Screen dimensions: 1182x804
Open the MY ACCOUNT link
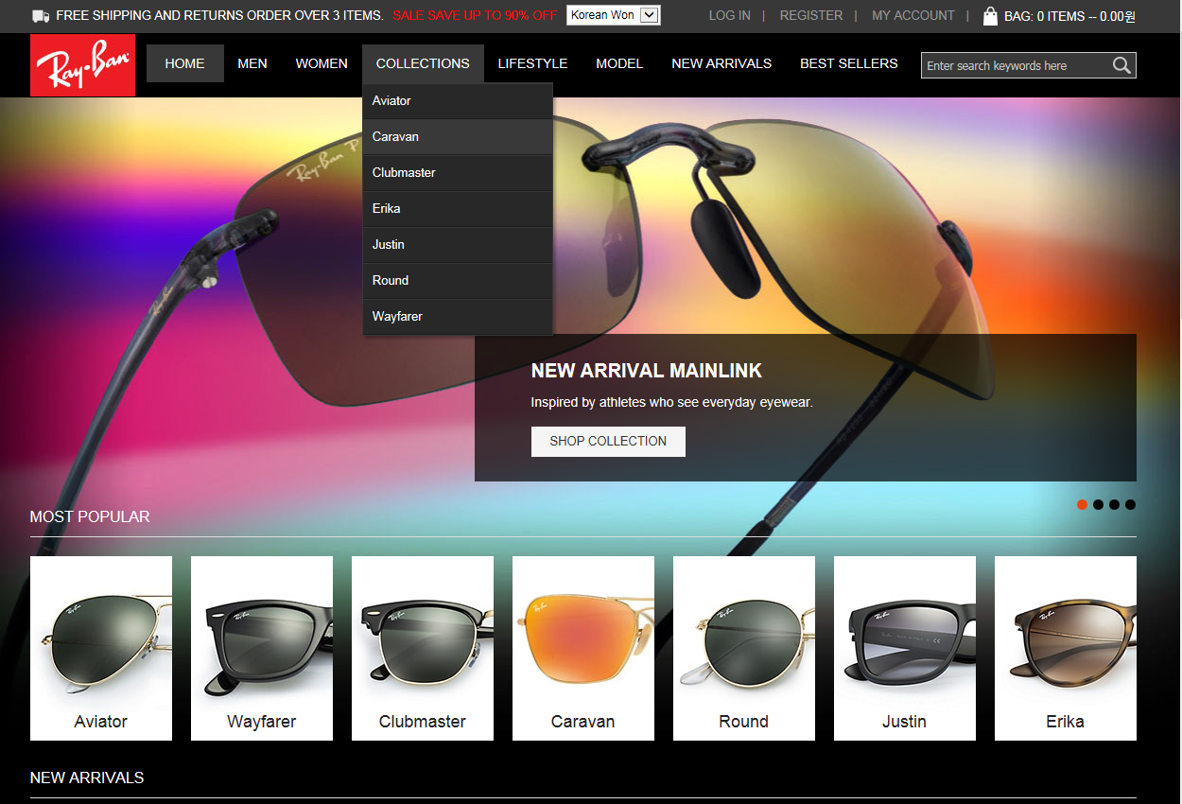point(913,16)
